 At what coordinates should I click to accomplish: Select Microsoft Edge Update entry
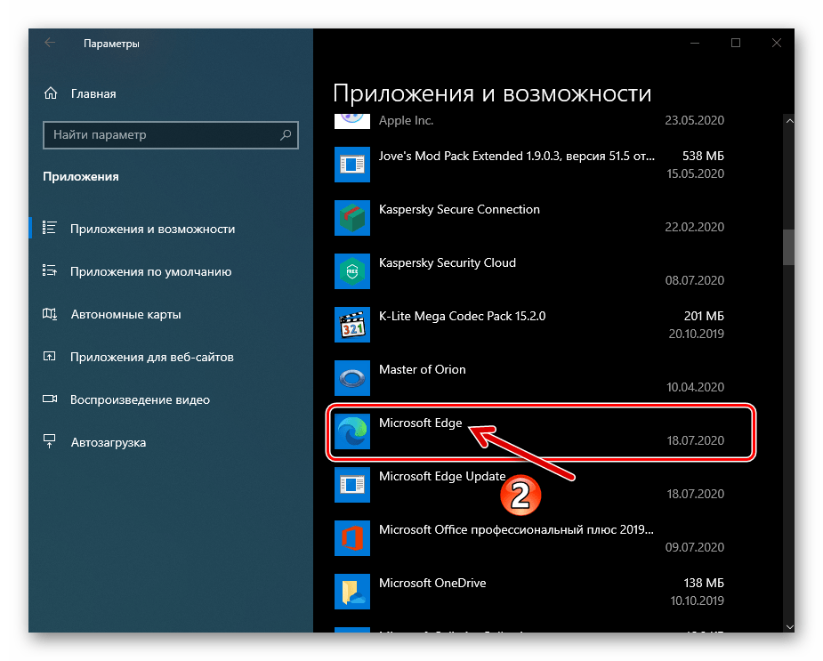(x=529, y=485)
